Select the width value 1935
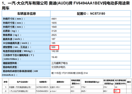The image size is (132, 94). click(54, 23)
